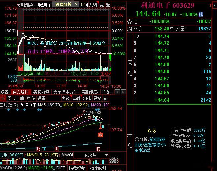This screenshot has height=171, width=217.
Task: Open 设置 in the K-line toolbar
Action: pyautogui.click(x=41, y=98)
